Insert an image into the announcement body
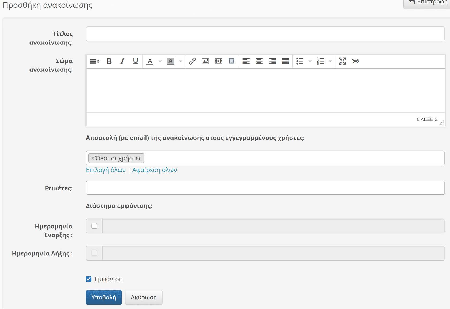The height and width of the screenshot is (309, 450). coord(205,61)
